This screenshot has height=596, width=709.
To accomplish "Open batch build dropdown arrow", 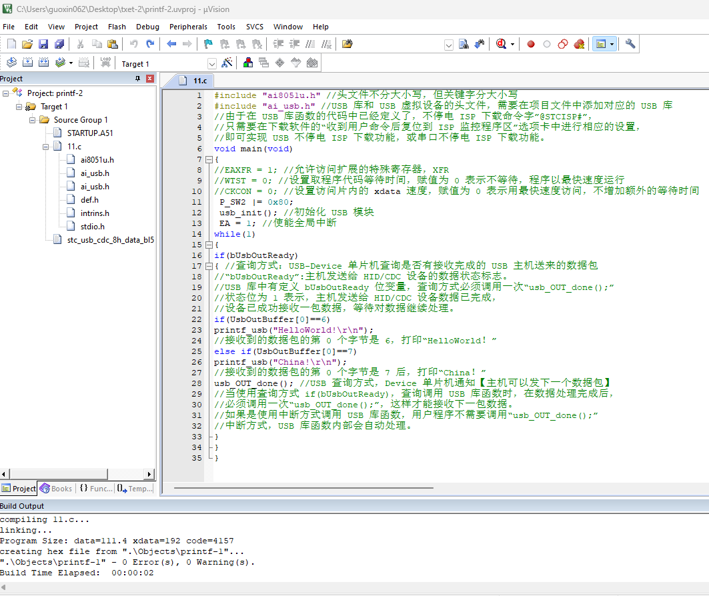I will (x=71, y=63).
